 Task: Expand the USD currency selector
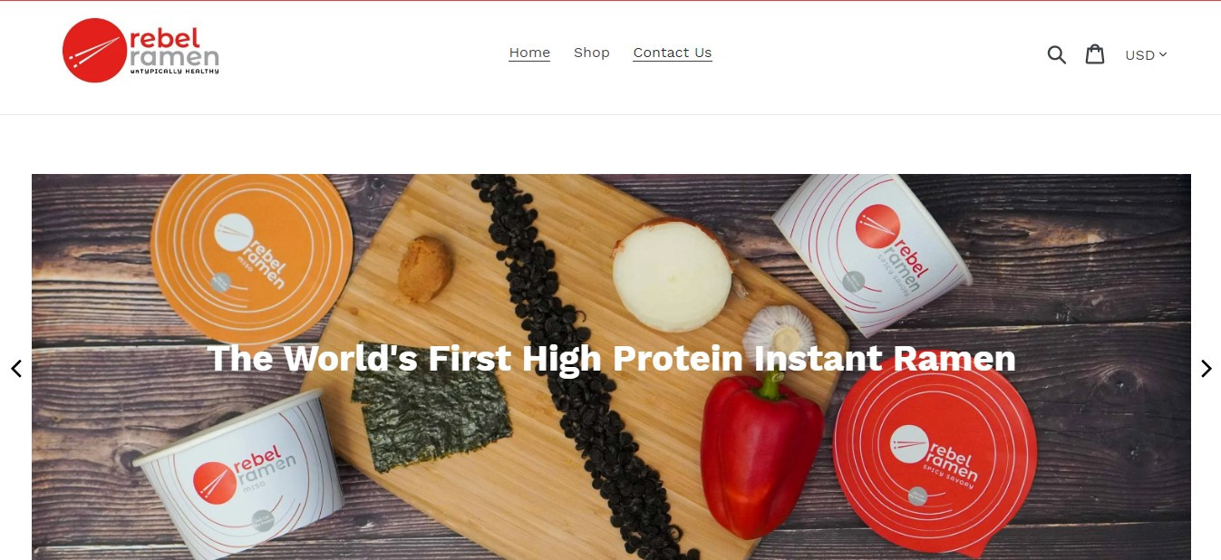click(x=1146, y=55)
